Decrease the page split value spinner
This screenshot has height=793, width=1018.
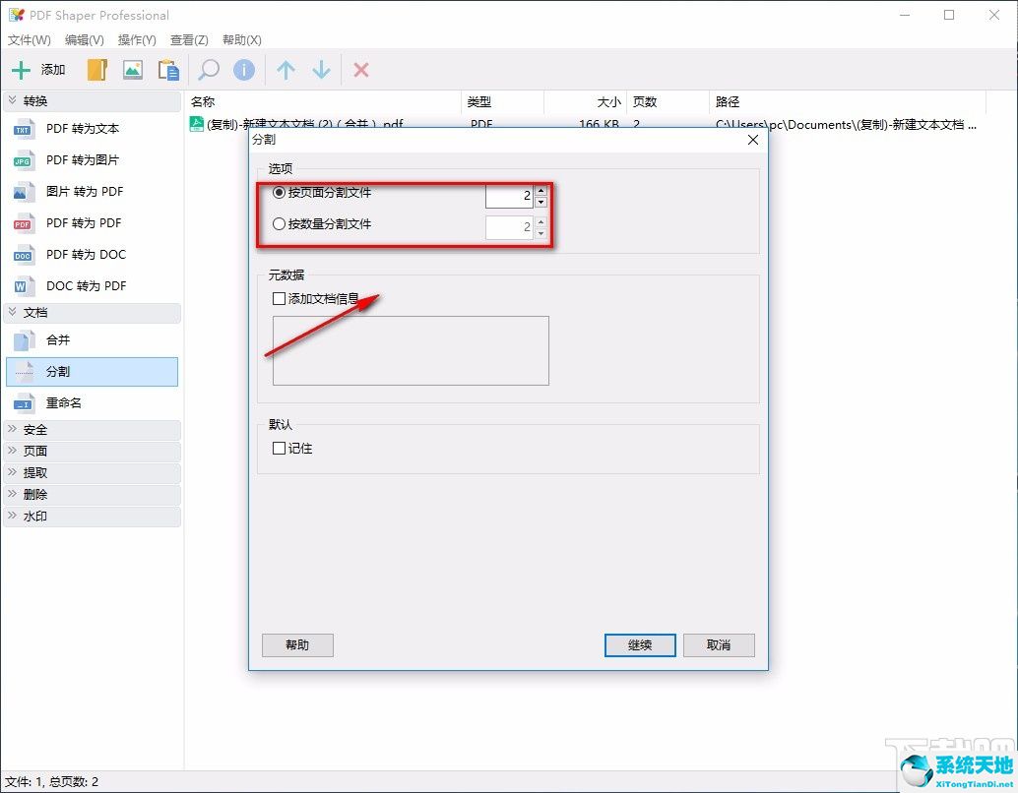pyautogui.click(x=541, y=202)
